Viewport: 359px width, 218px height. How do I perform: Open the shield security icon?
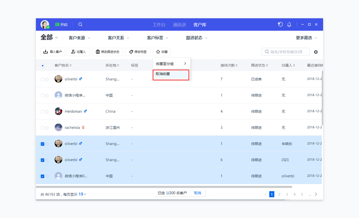(x=280, y=24)
